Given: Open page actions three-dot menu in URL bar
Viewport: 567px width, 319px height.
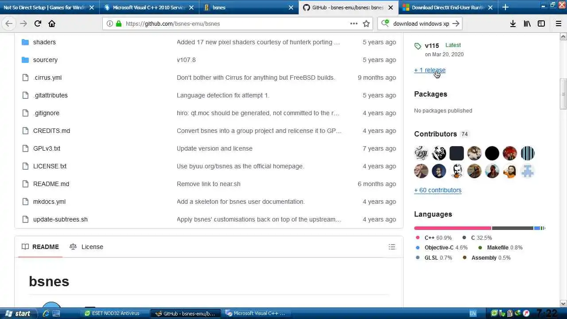Looking at the screenshot, I should point(354,23).
